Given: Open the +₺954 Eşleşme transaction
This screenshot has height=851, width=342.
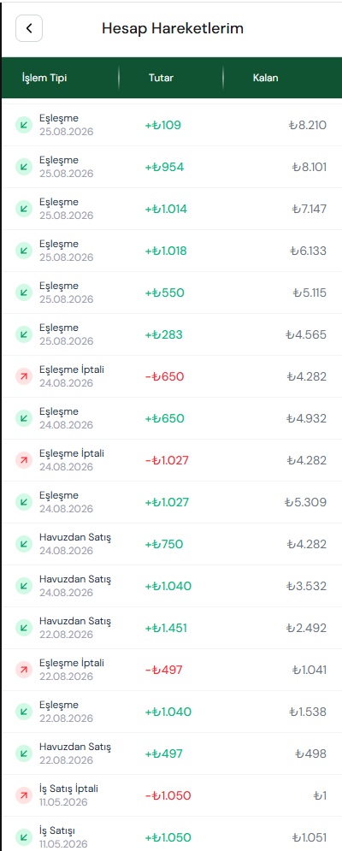Looking at the screenshot, I should click(x=172, y=167).
